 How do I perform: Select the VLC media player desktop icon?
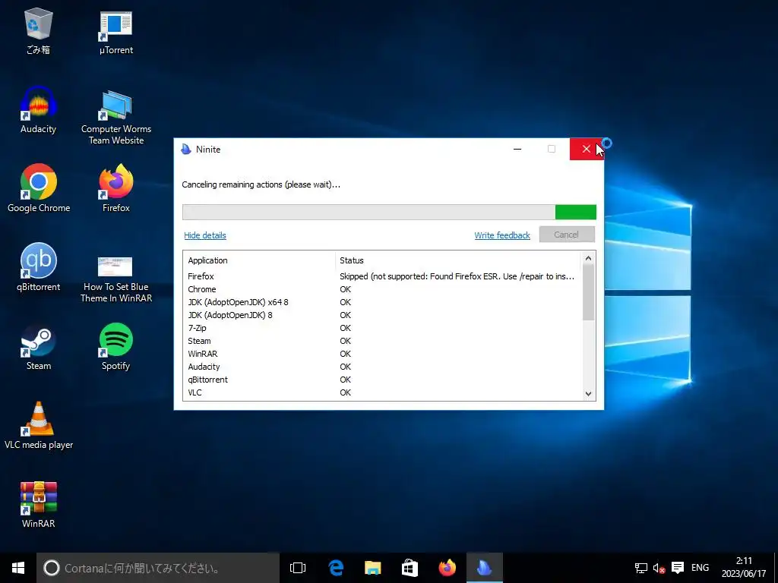(x=39, y=425)
